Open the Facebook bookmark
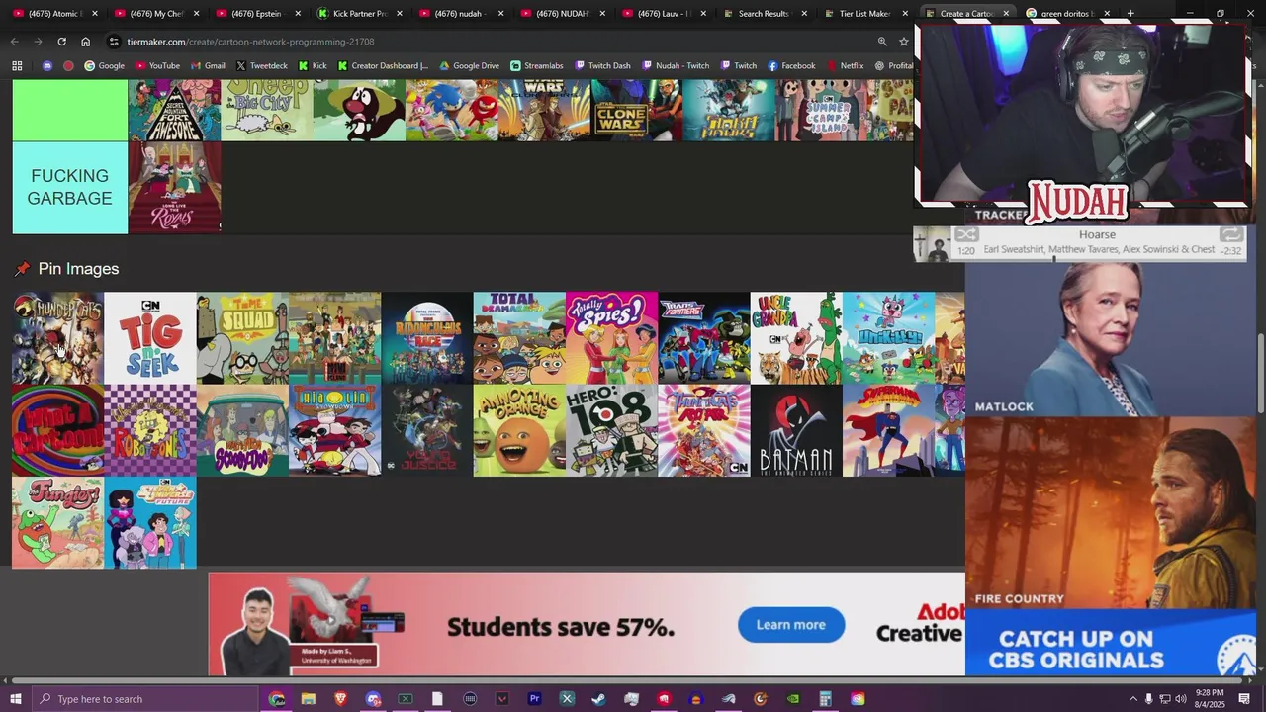This screenshot has width=1266, height=712. (x=791, y=66)
